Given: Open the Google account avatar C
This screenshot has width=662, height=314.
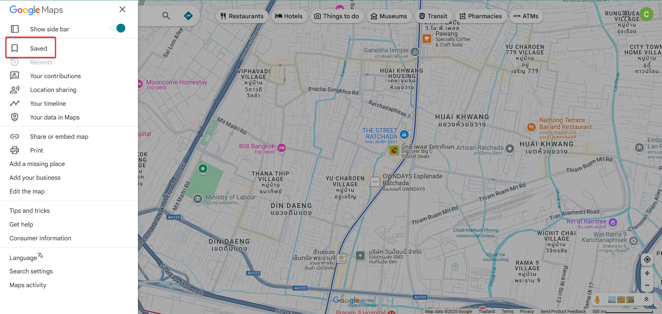Looking at the screenshot, I should click(x=646, y=14).
